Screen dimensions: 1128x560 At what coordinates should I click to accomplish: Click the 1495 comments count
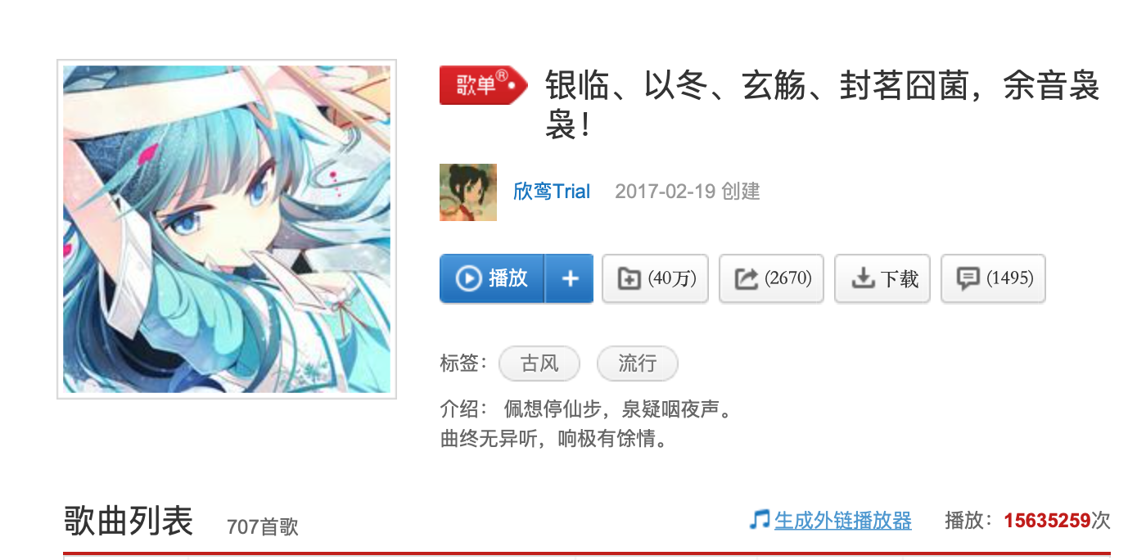pos(1010,278)
